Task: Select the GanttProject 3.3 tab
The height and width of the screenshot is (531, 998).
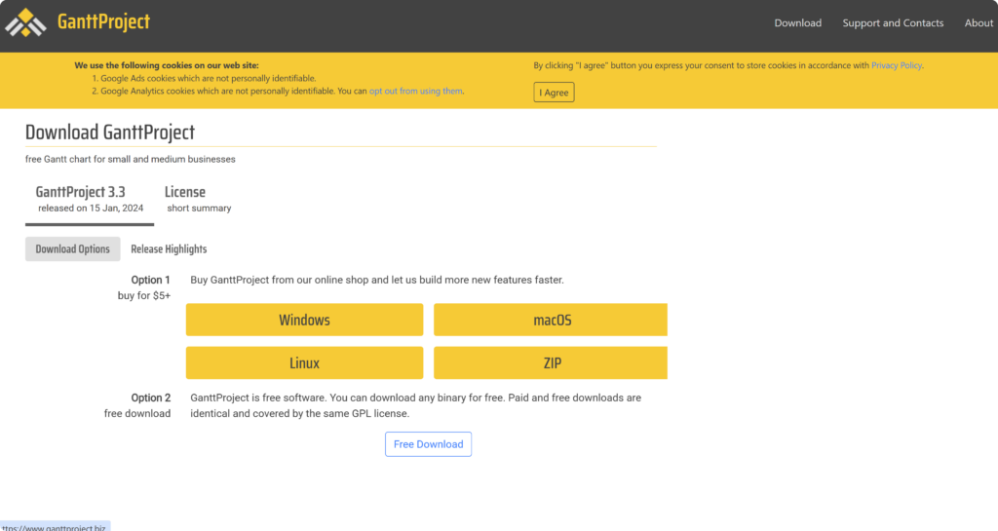Action: tap(90, 199)
